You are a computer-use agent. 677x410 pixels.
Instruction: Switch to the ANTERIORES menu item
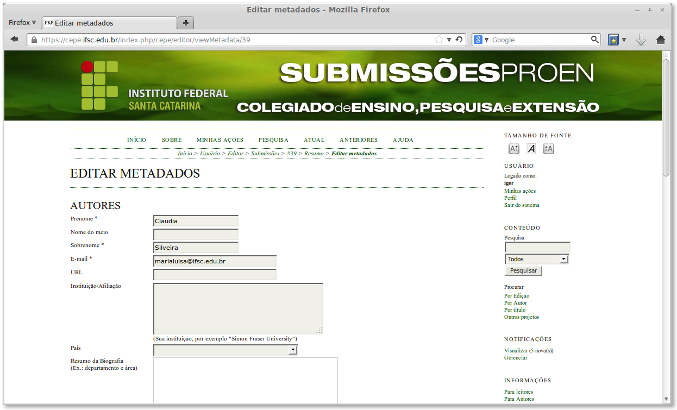coord(358,140)
